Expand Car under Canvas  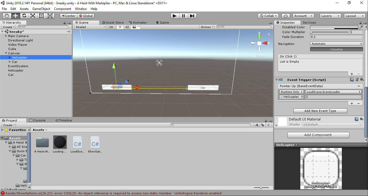[x=10, y=62]
